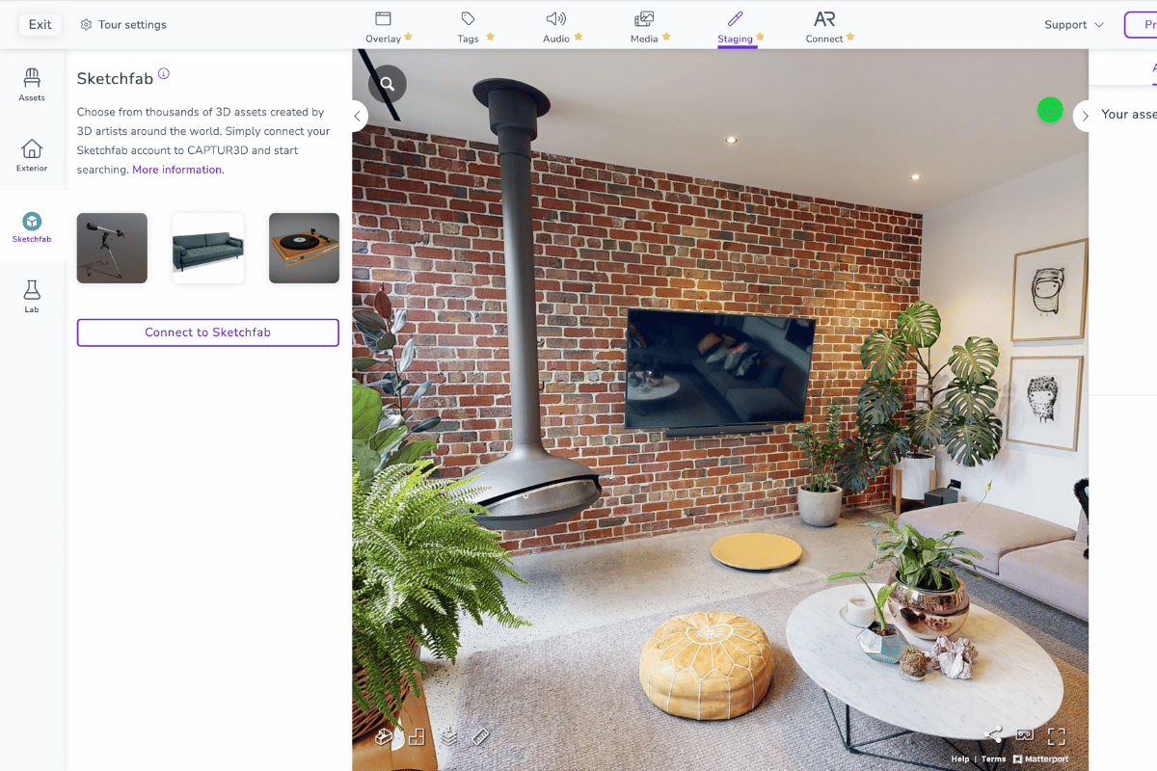Expand the right panel arrow

click(1084, 116)
